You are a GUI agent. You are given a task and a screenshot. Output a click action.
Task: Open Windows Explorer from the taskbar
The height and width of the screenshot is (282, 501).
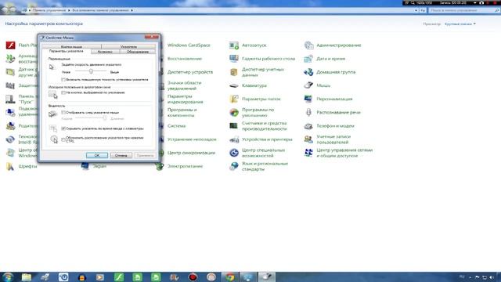(27, 277)
